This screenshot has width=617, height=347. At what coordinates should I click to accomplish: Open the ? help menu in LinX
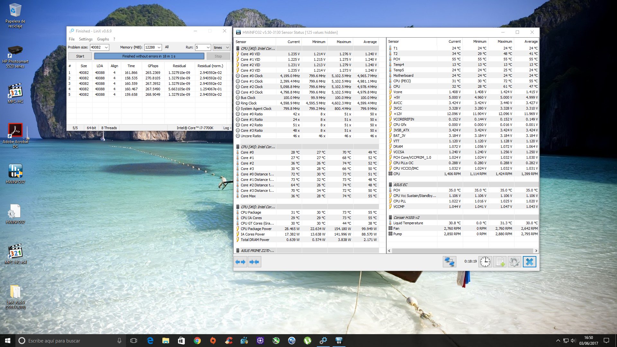[114, 39]
